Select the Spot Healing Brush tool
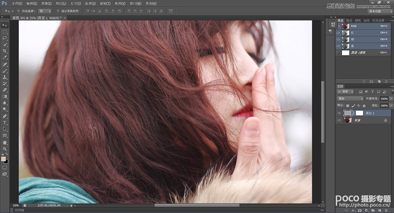The width and height of the screenshot is (394, 213). pyautogui.click(x=5, y=64)
